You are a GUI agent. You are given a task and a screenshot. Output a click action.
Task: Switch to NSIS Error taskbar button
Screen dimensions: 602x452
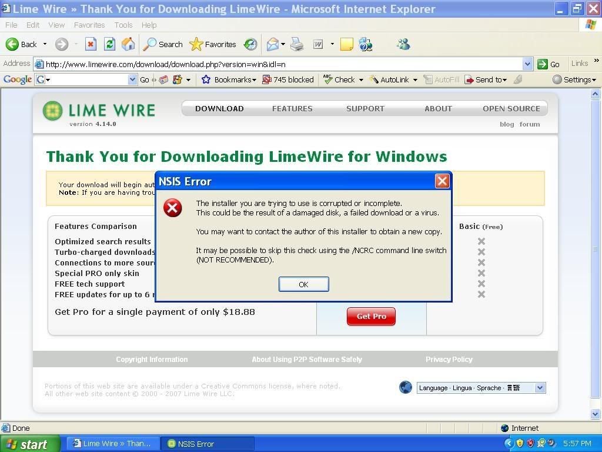(208, 444)
